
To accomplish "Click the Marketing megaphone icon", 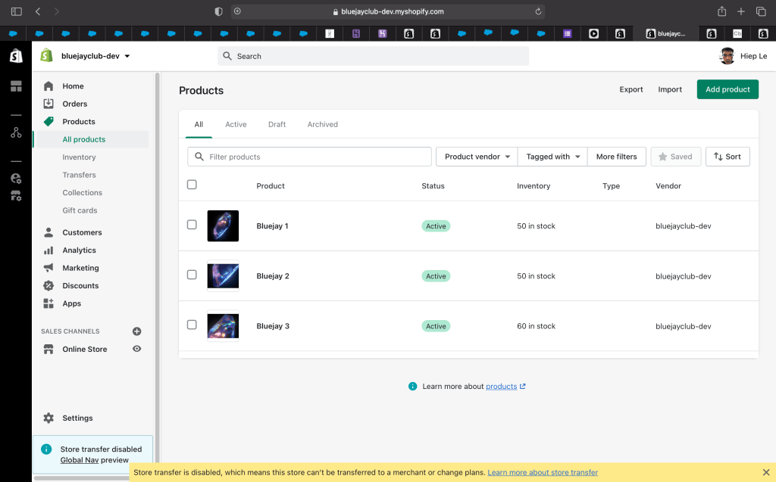I will pyautogui.click(x=48, y=268).
